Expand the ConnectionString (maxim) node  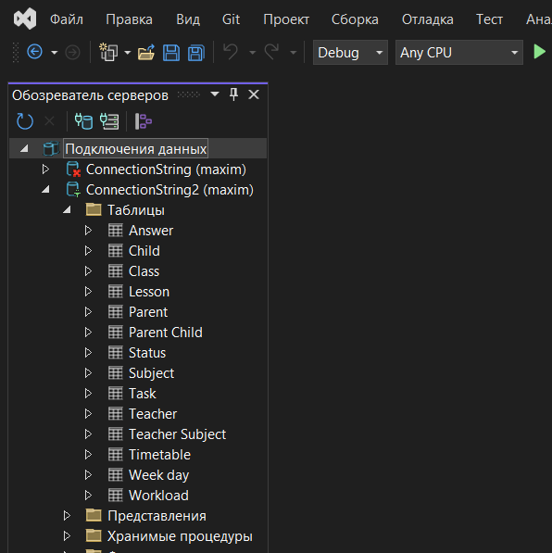click(45, 170)
